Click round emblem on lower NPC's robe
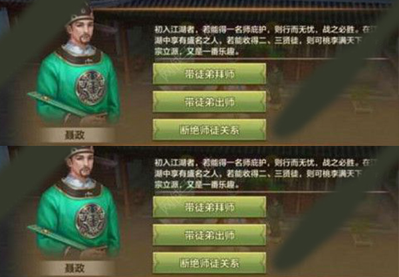399x277 pixels. (90, 220)
